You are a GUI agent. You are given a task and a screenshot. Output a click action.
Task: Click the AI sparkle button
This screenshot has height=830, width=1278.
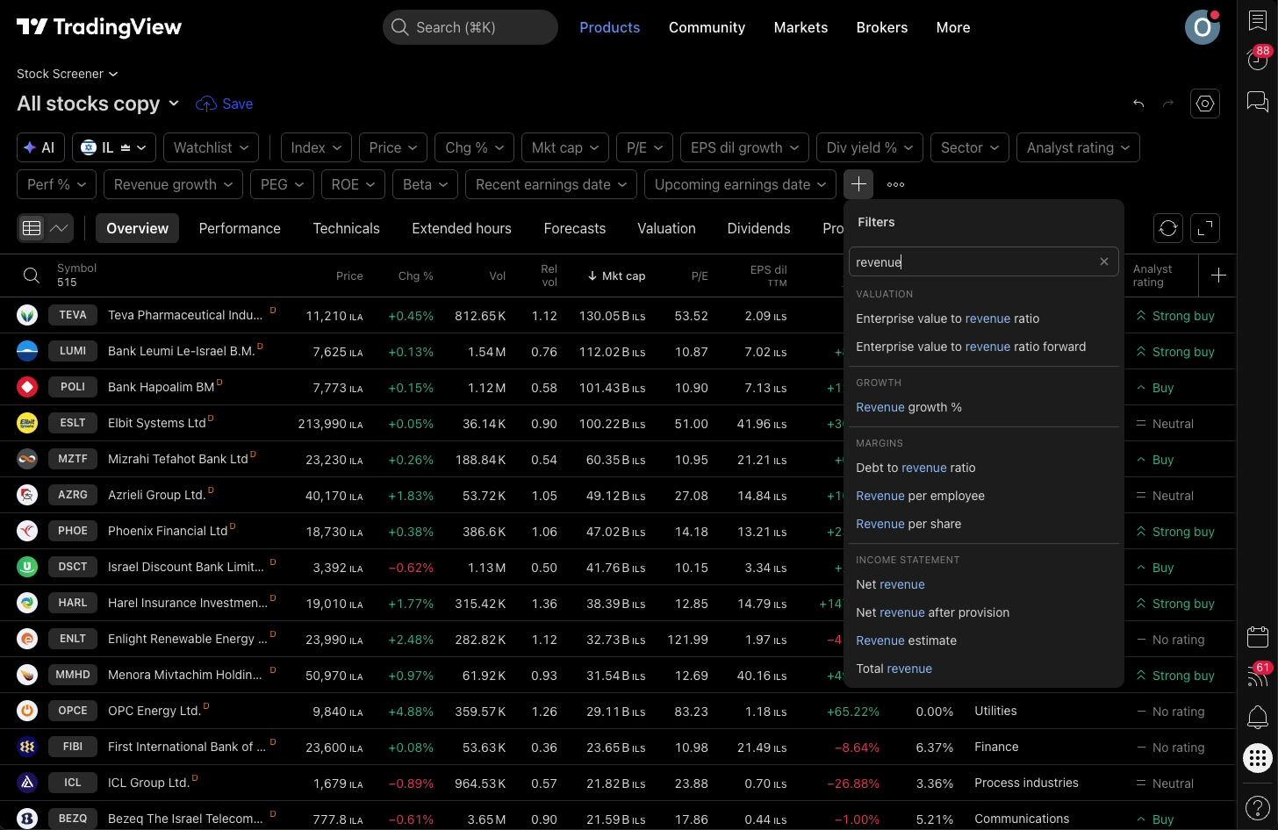[x=40, y=147]
